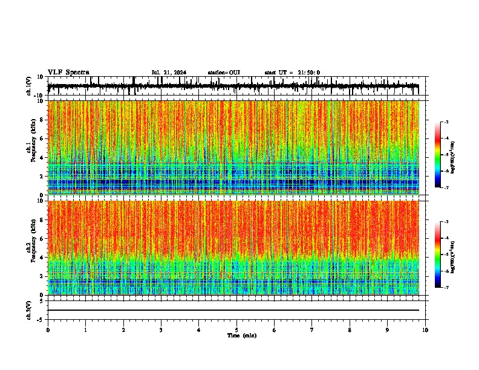Click the time axis tick label '4'
This screenshot has height=370, width=479.
199,330
